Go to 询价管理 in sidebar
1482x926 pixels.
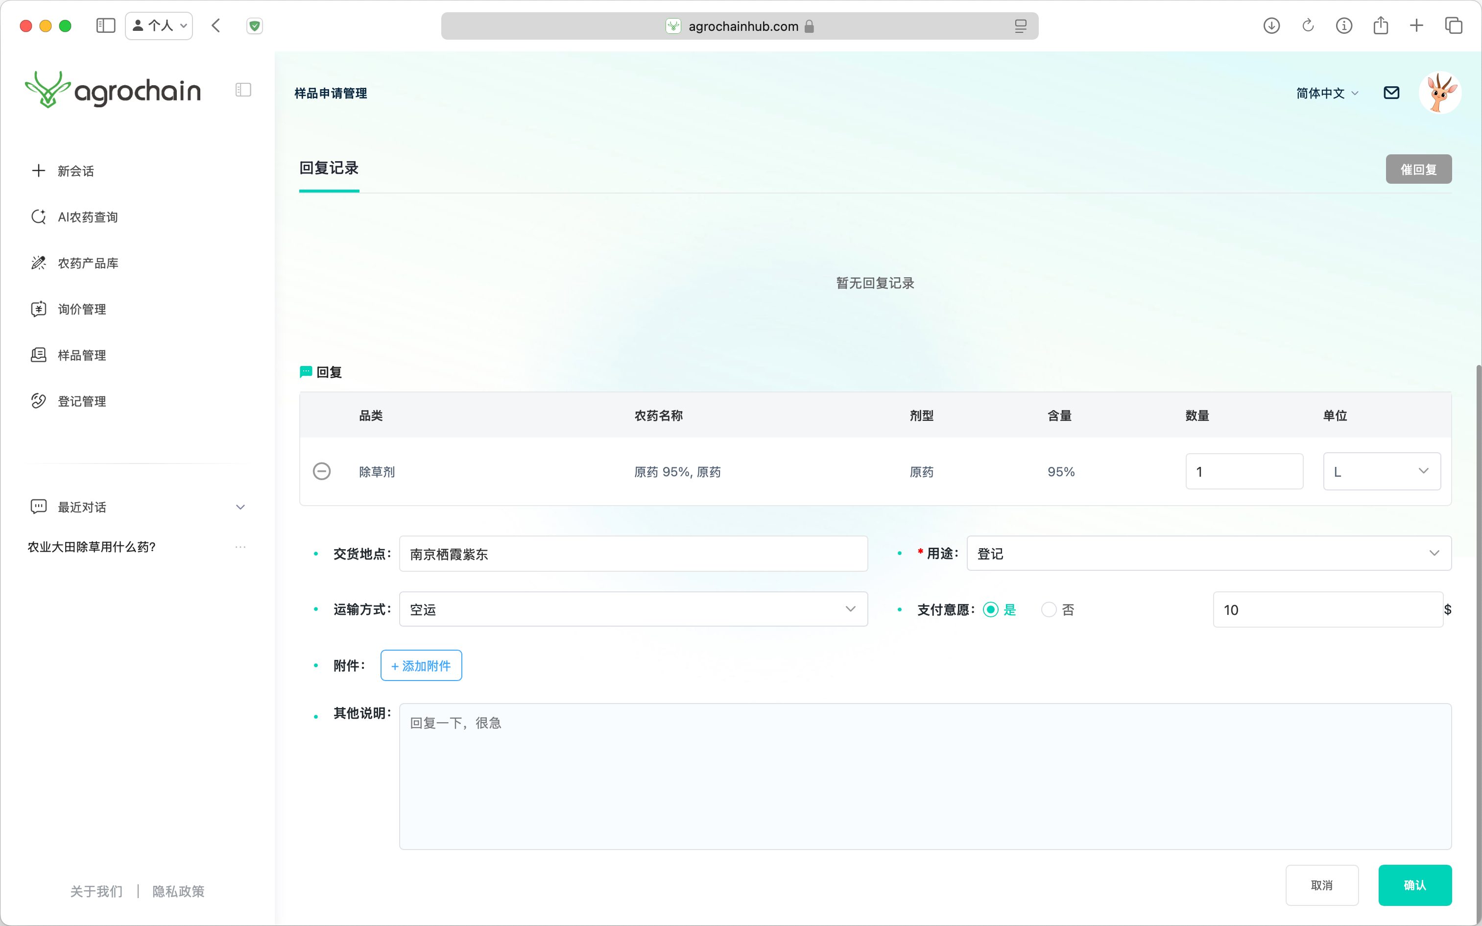(81, 309)
